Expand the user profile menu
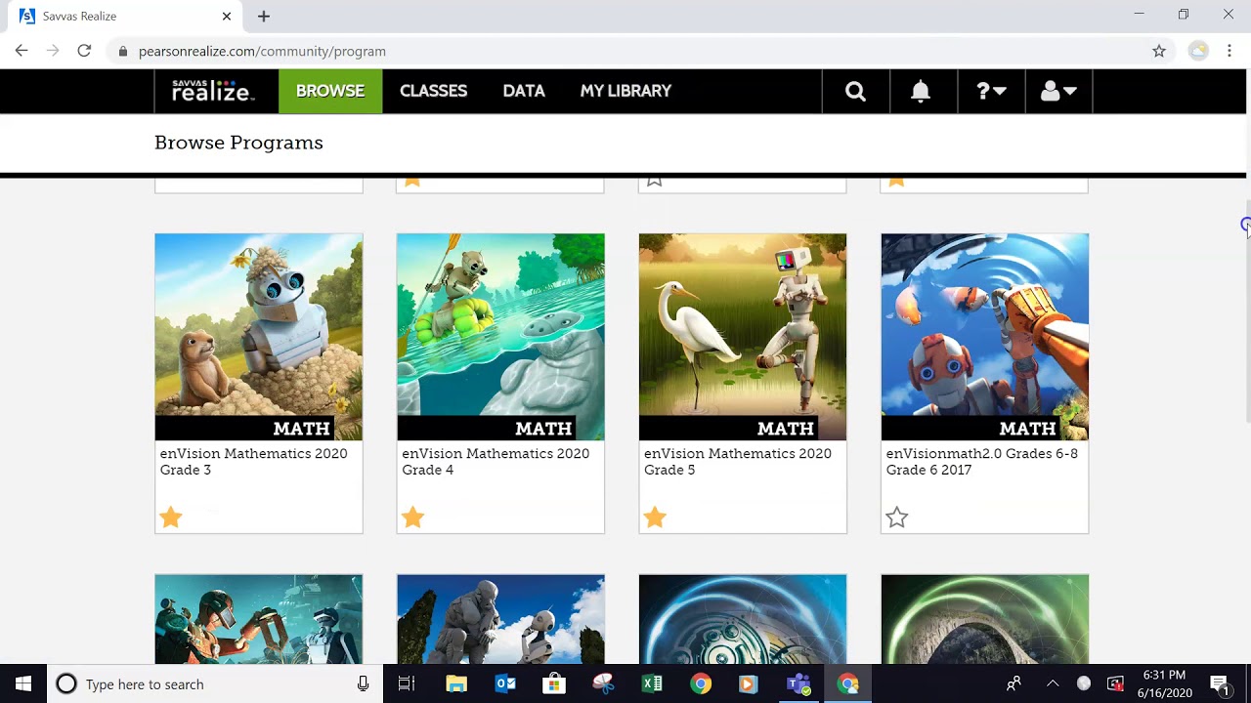Image resolution: width=1251 pixels, height=703 pixels. coord(1058,91)
